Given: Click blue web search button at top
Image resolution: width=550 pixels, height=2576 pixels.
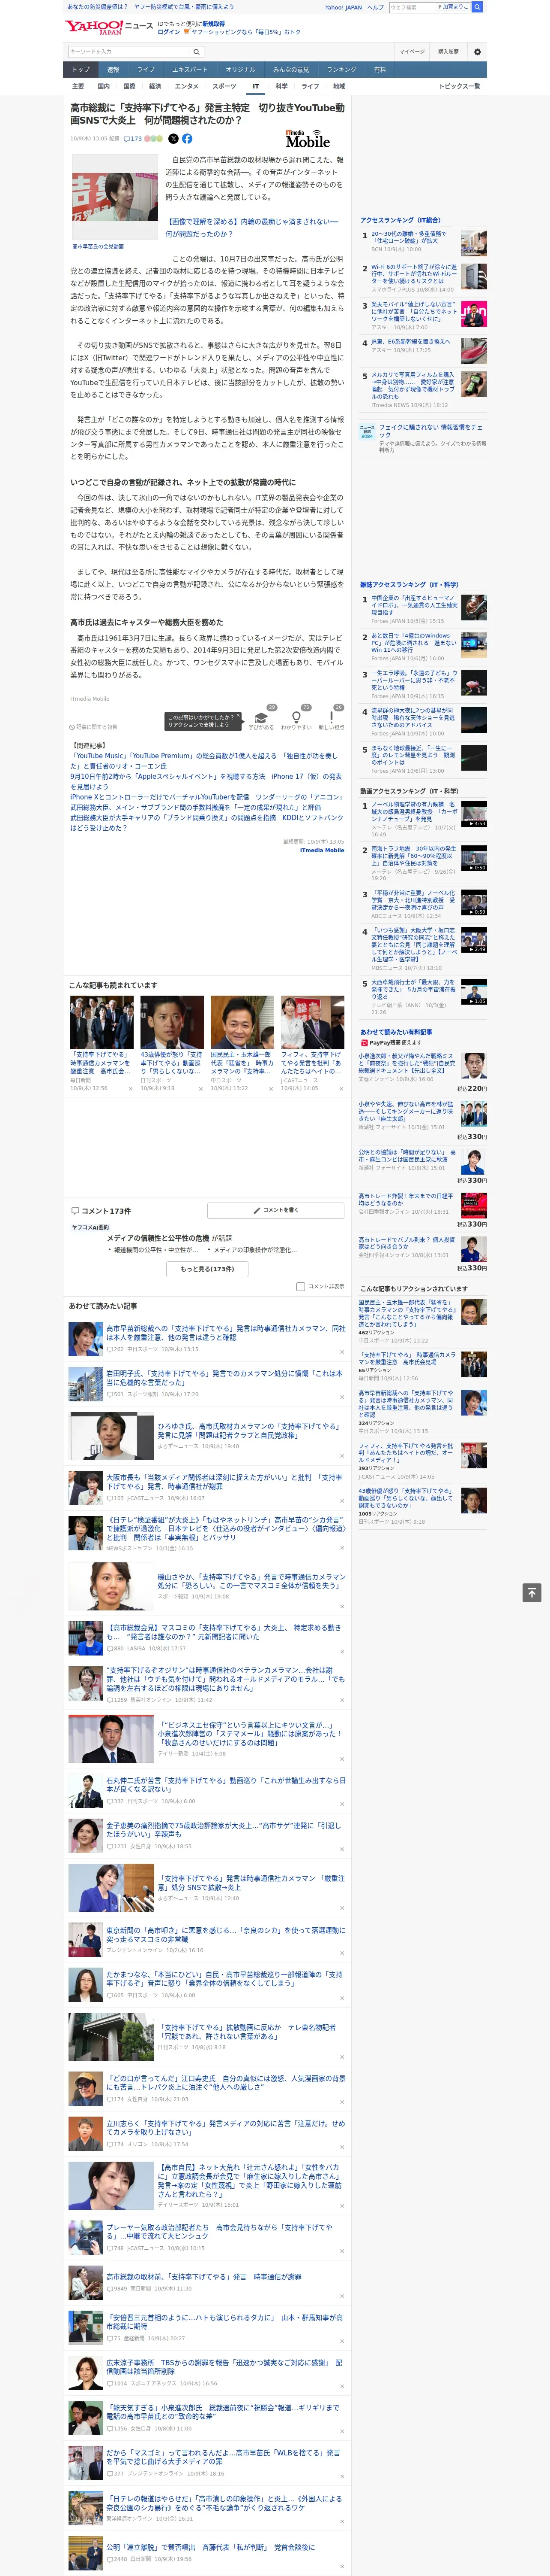Looking at the screenshot, I should [x=477, y=7].
